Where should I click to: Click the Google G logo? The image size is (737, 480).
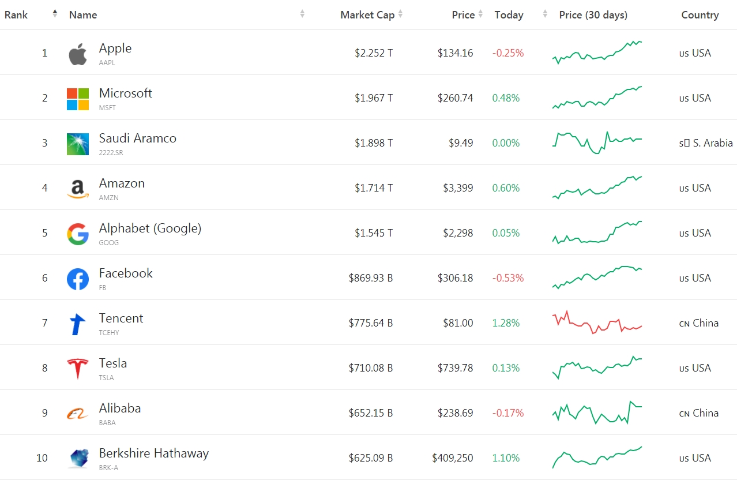[78, 234]
